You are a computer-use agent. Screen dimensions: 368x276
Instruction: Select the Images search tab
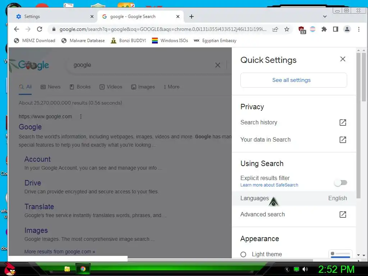(x=143, y=87)
